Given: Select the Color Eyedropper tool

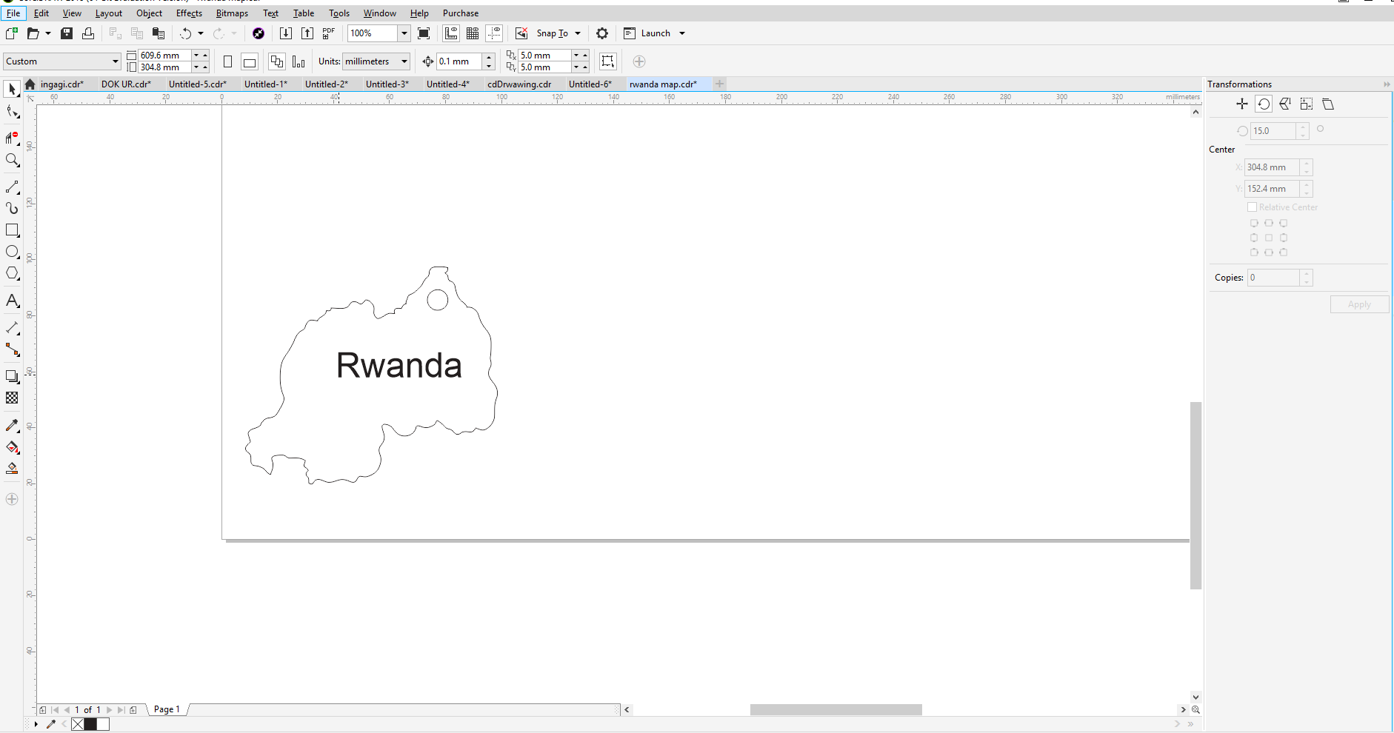Looking at the screenshot, I should [x=12, y=426].
